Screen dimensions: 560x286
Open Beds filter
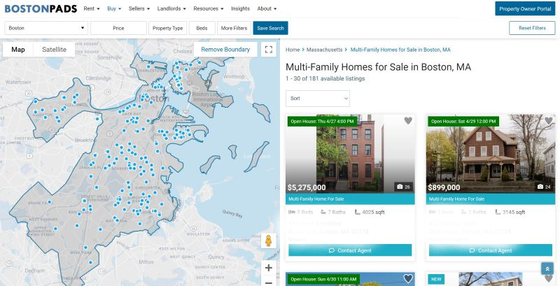point(202,28)
